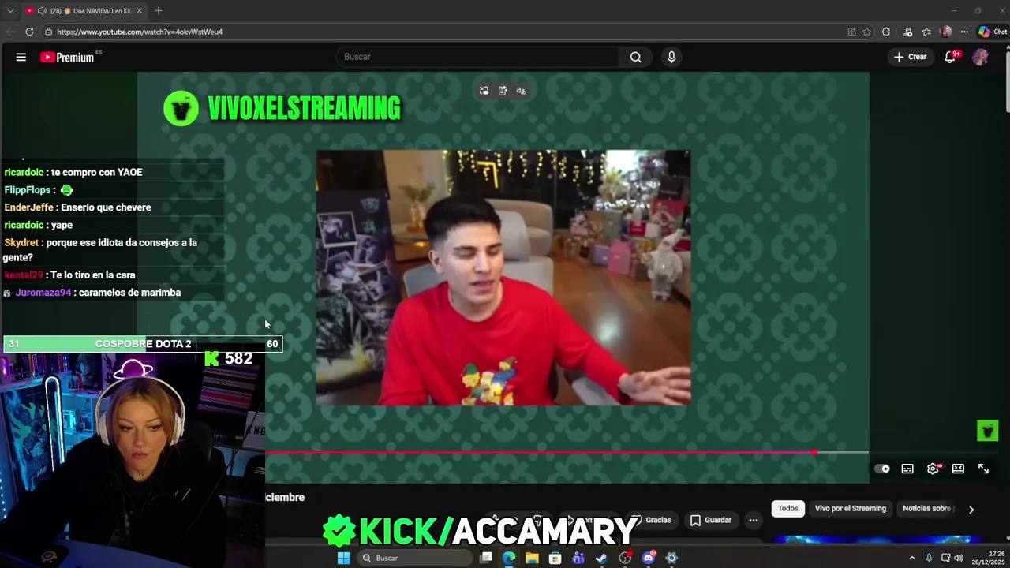Open Microsoft Teams from the taskbar
Image resolution: width=1010 pixels, height=568 pixels.
(x=578, y=558)
